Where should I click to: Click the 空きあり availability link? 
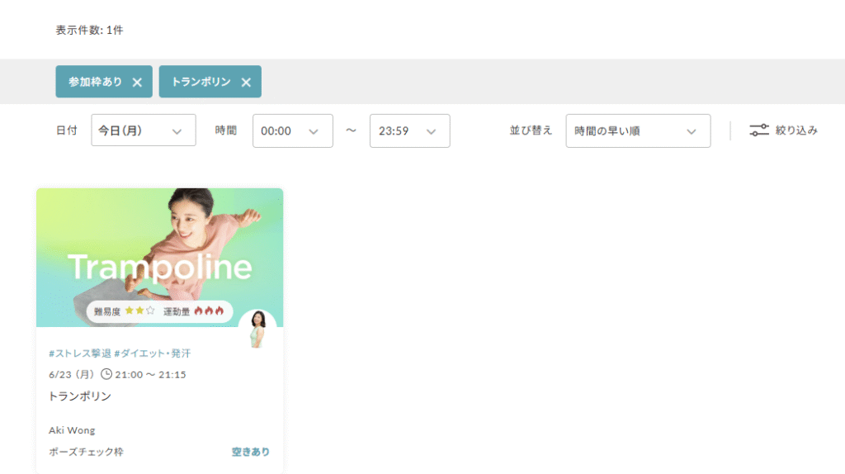coord(251,452)
